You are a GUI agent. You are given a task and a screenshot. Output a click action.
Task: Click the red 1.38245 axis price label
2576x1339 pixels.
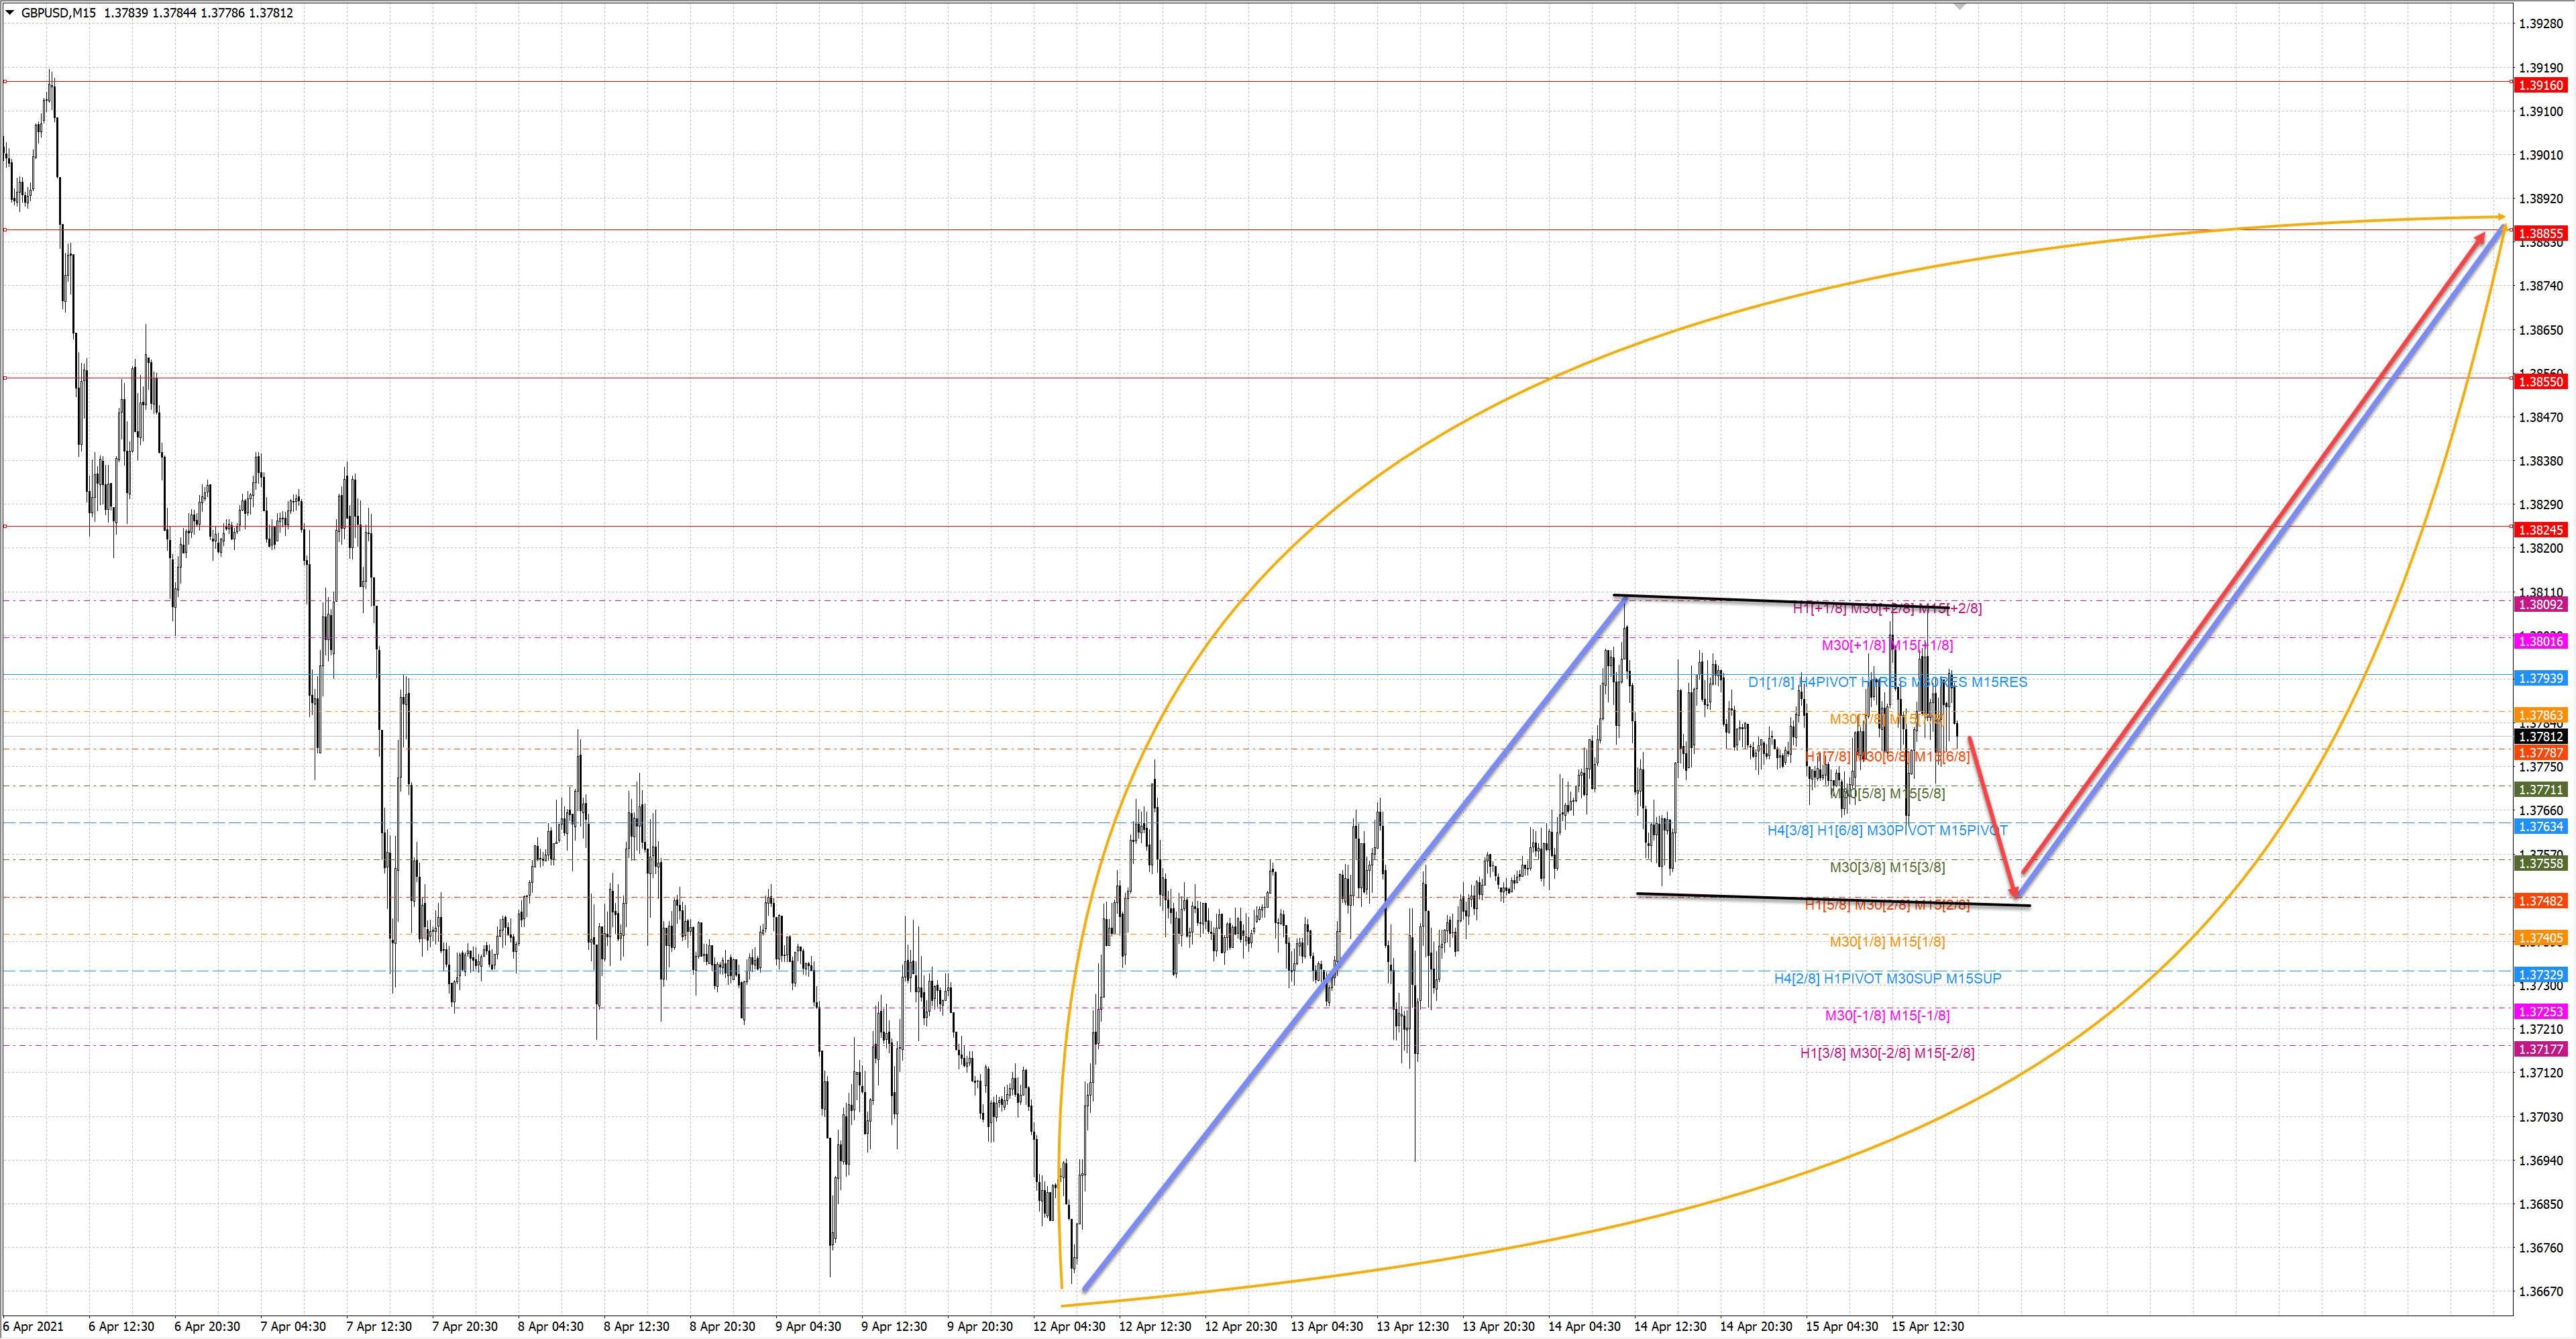(2540, 530)
